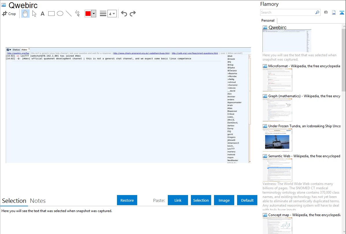The height and width of the screenshot is (234, 346).
Task: Select the Crop tool
Action: [9, 14]
